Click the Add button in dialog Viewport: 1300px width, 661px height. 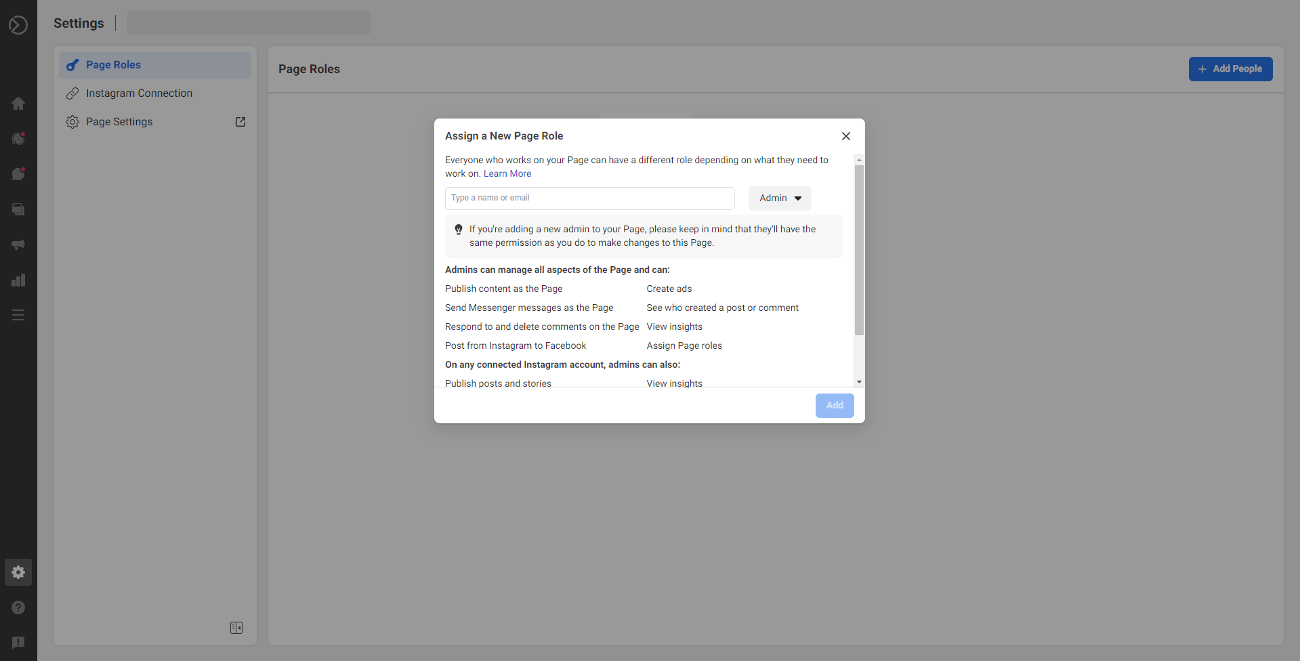pos(835,406)
